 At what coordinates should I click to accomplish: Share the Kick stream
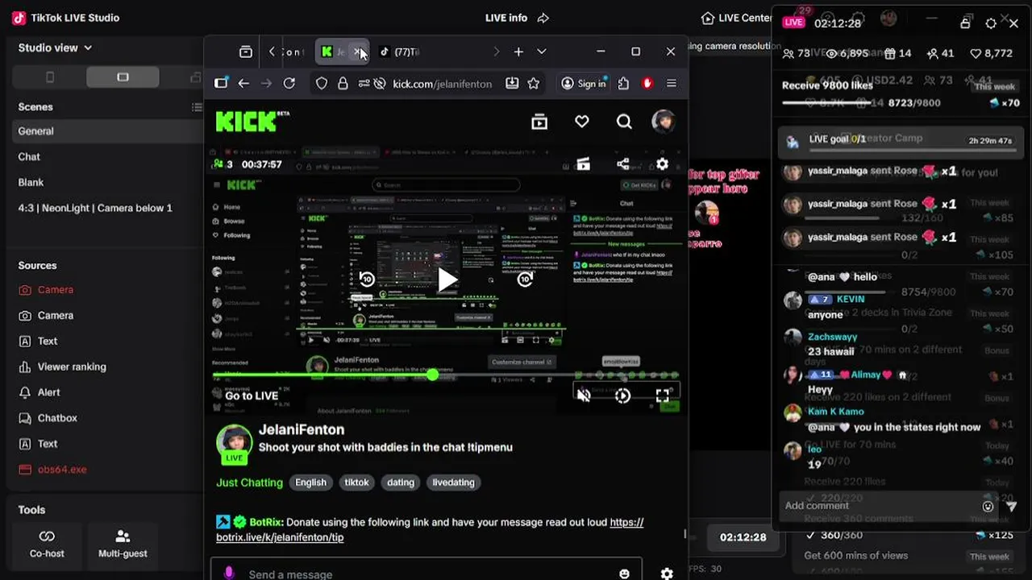coord(623,164)
